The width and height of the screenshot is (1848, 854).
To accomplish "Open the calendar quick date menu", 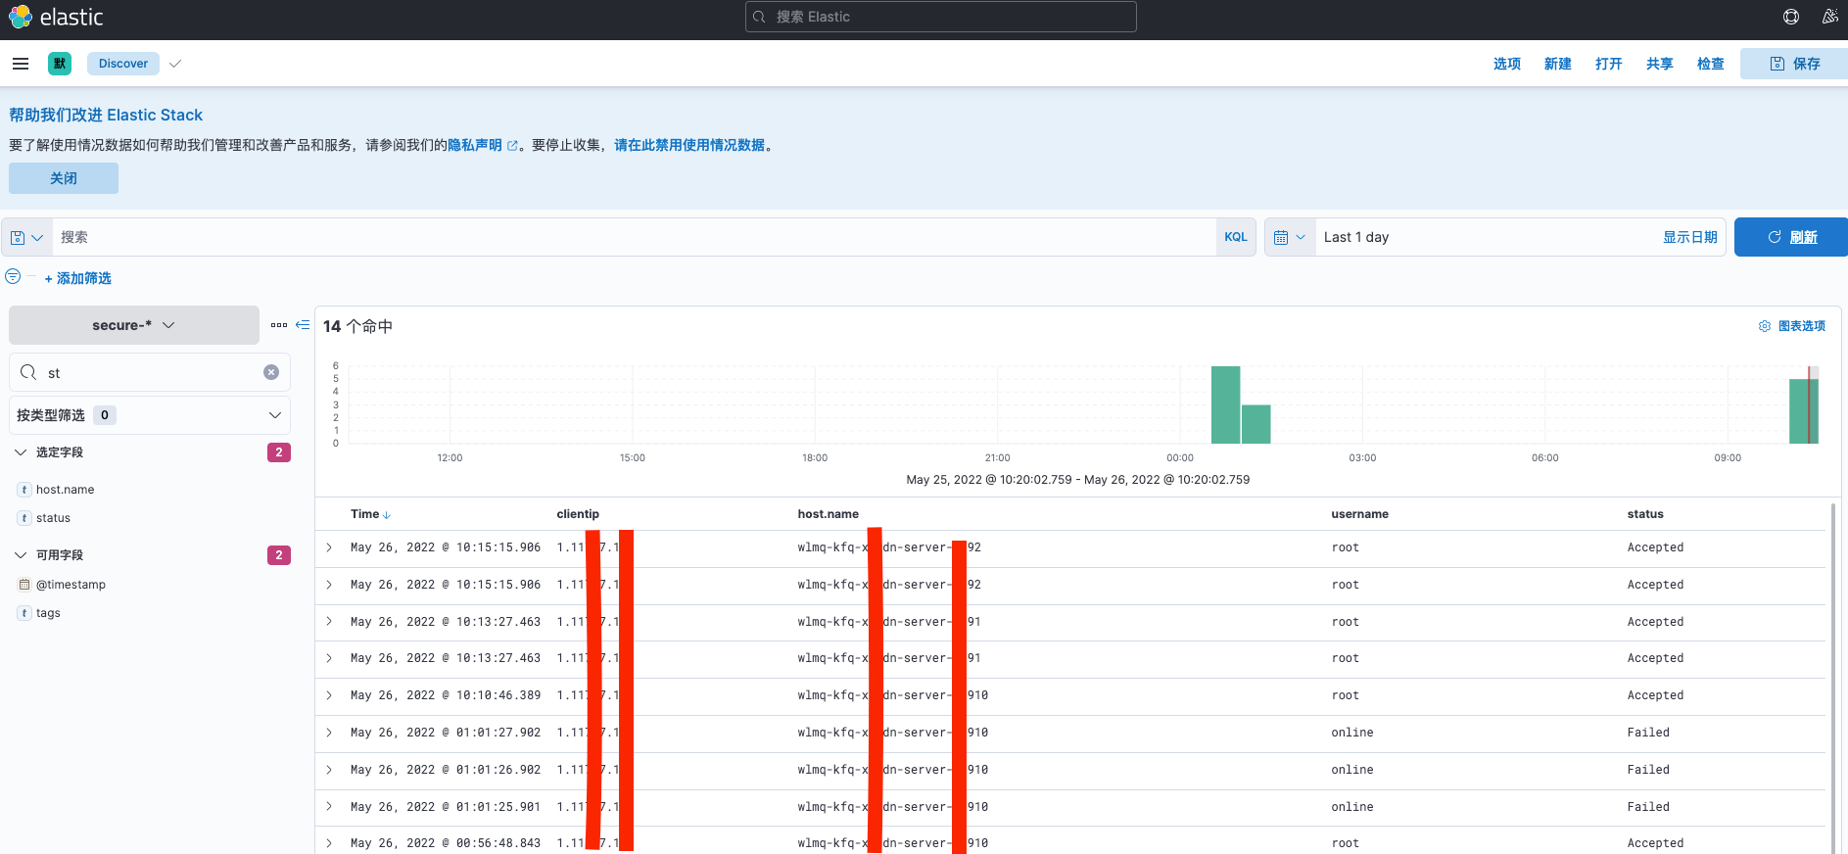I will click(x=1290, y=237).
